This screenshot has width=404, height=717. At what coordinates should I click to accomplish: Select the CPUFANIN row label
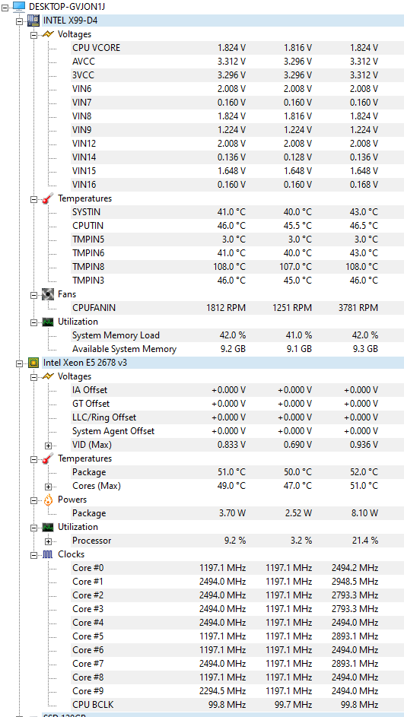[x=94, y=308]
